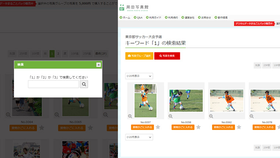Close the 検索 search dialog
The image size is (280, 158).
[x=99, y=65]
